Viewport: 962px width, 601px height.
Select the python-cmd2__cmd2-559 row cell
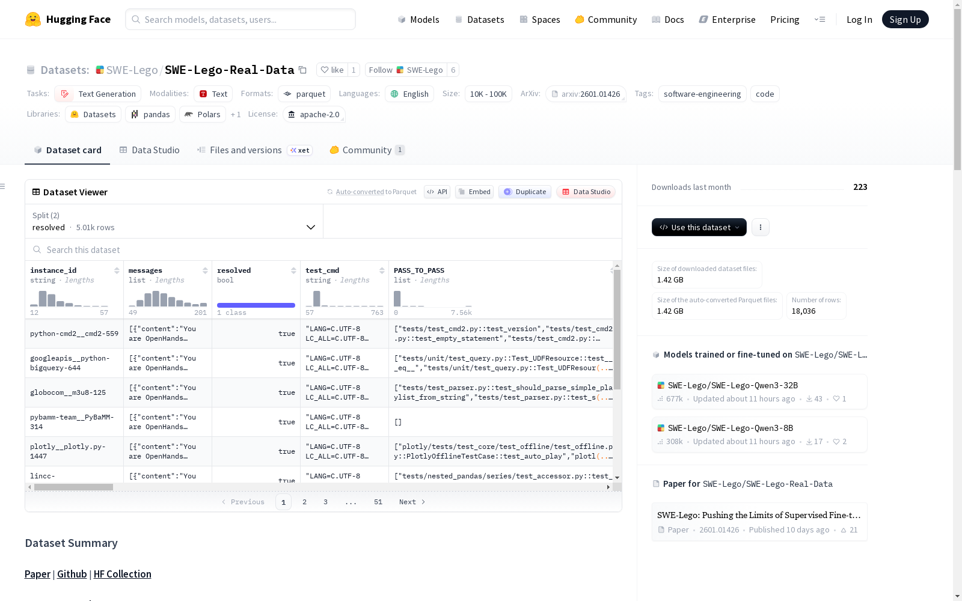point(74,334)
